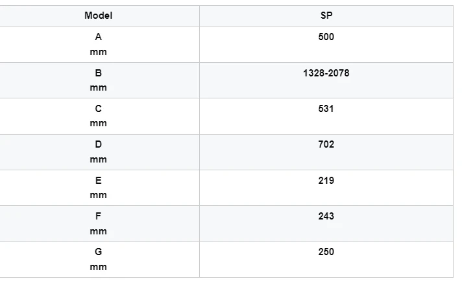This screenshot has width=462, height=281.
Task: Select the row label G
Action: (x=98, y=252)
